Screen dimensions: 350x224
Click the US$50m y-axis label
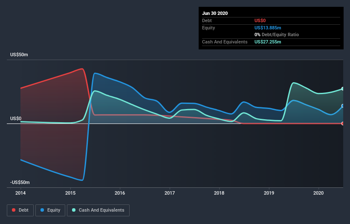click(19, 55)
